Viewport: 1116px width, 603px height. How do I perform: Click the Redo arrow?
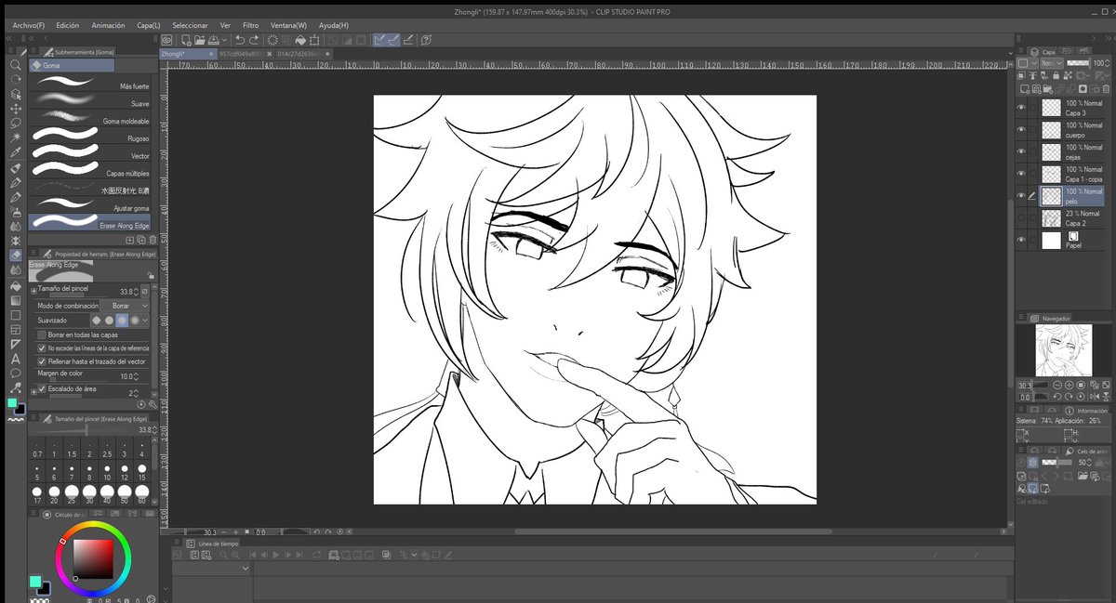(x=254, y=40)
